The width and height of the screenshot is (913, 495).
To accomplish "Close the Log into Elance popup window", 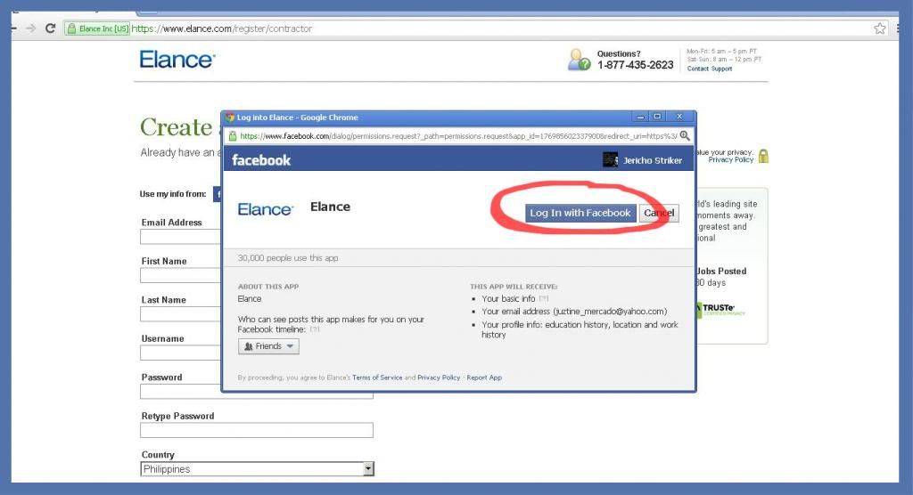I will (x=679, y=117).
